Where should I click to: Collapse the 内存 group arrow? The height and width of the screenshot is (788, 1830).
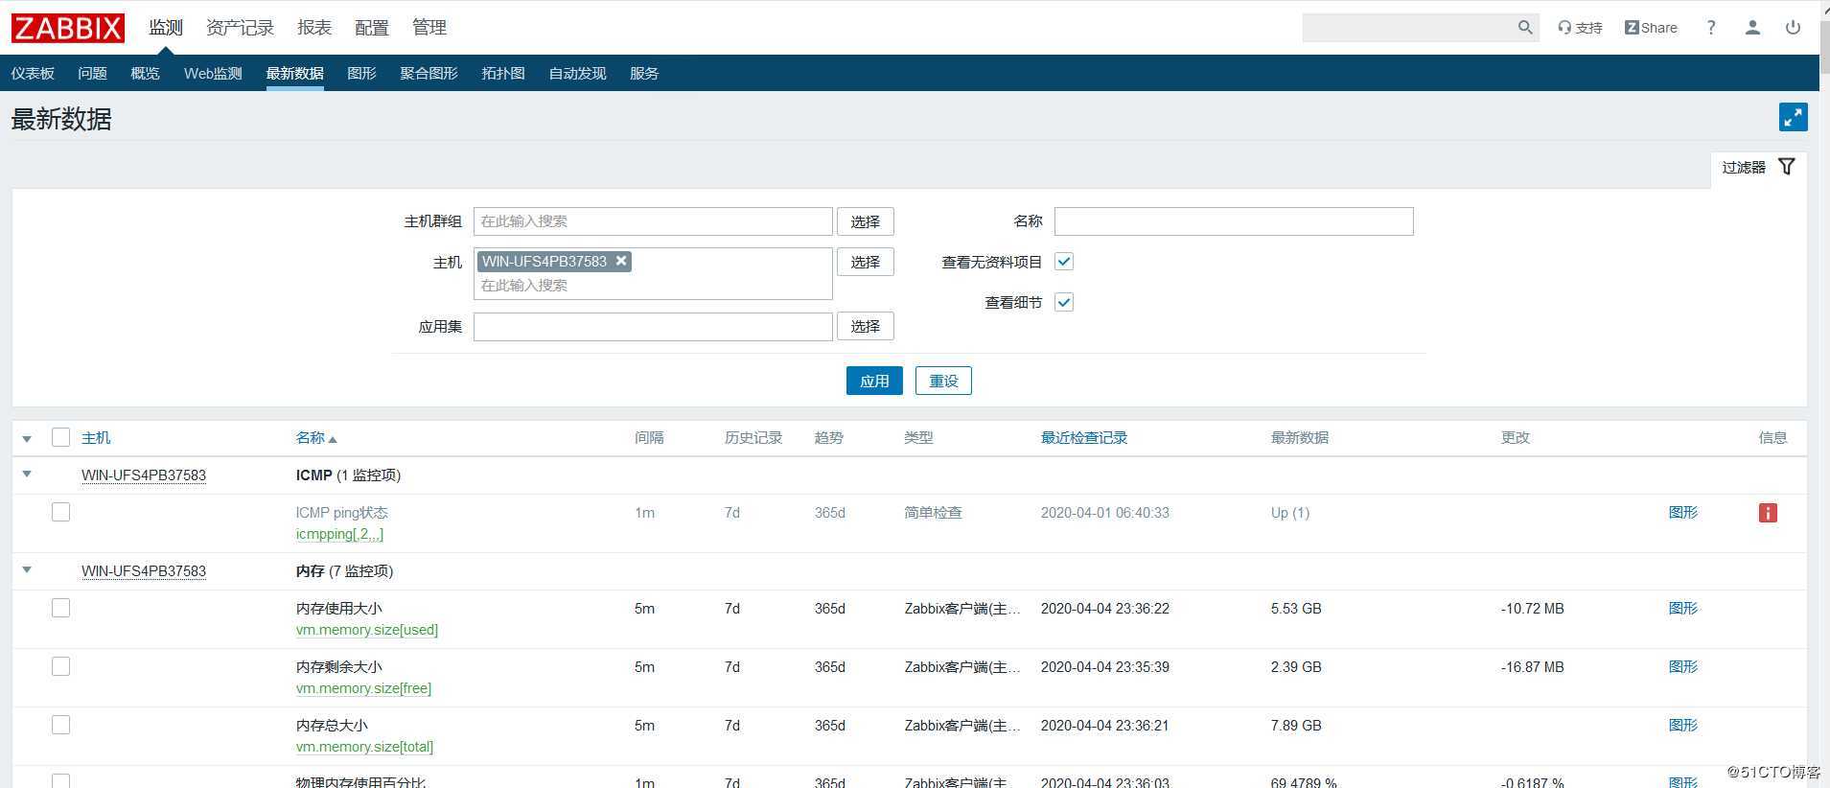(27, 570)
